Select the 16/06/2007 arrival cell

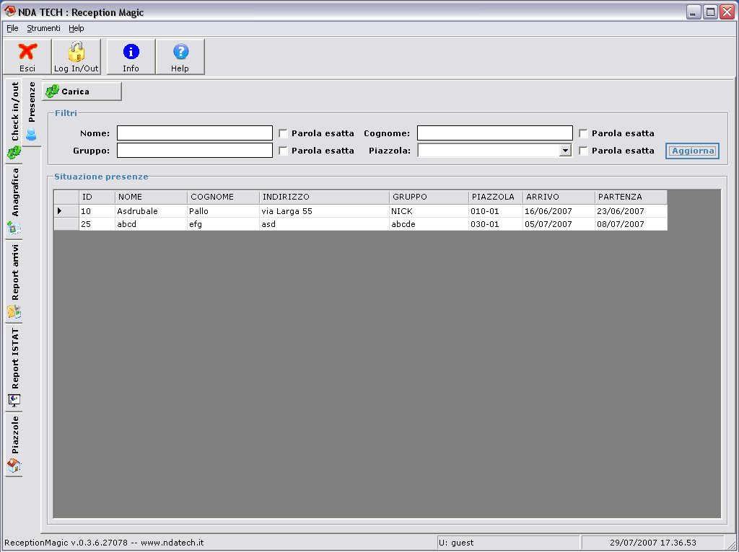[x=559, y=211]
